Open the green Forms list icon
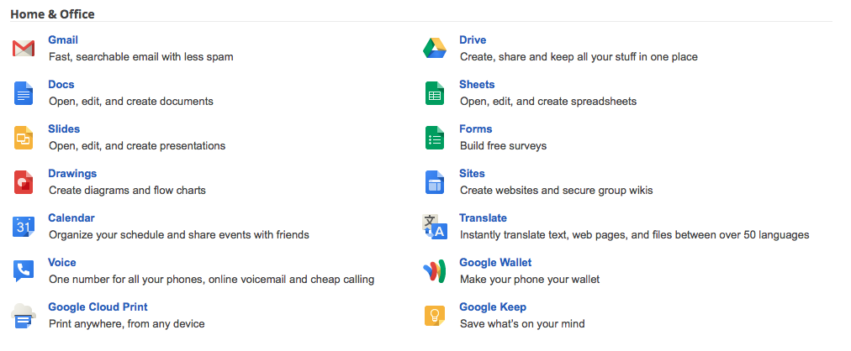Screen dimensions: 851x351 point(435,138)
